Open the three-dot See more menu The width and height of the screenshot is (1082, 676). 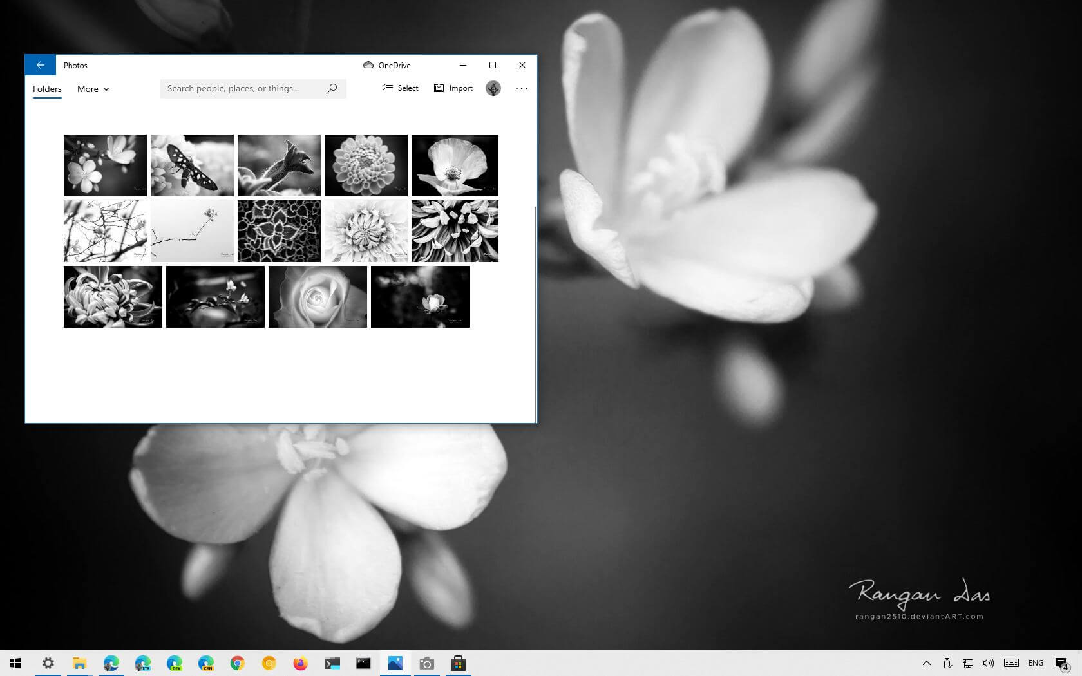pyautogui.click(x=522, y=89)
